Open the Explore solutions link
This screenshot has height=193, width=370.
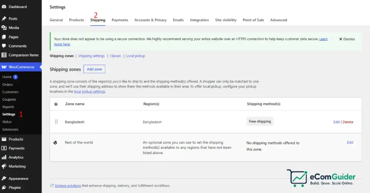click(x=68, y=186)
